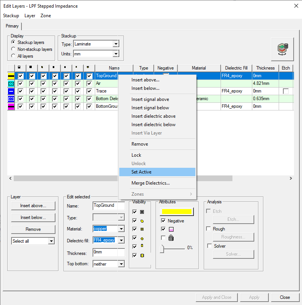302x305 pixels.
Task: Click the Trace layer blue signal icon
Action: (11, 91)
